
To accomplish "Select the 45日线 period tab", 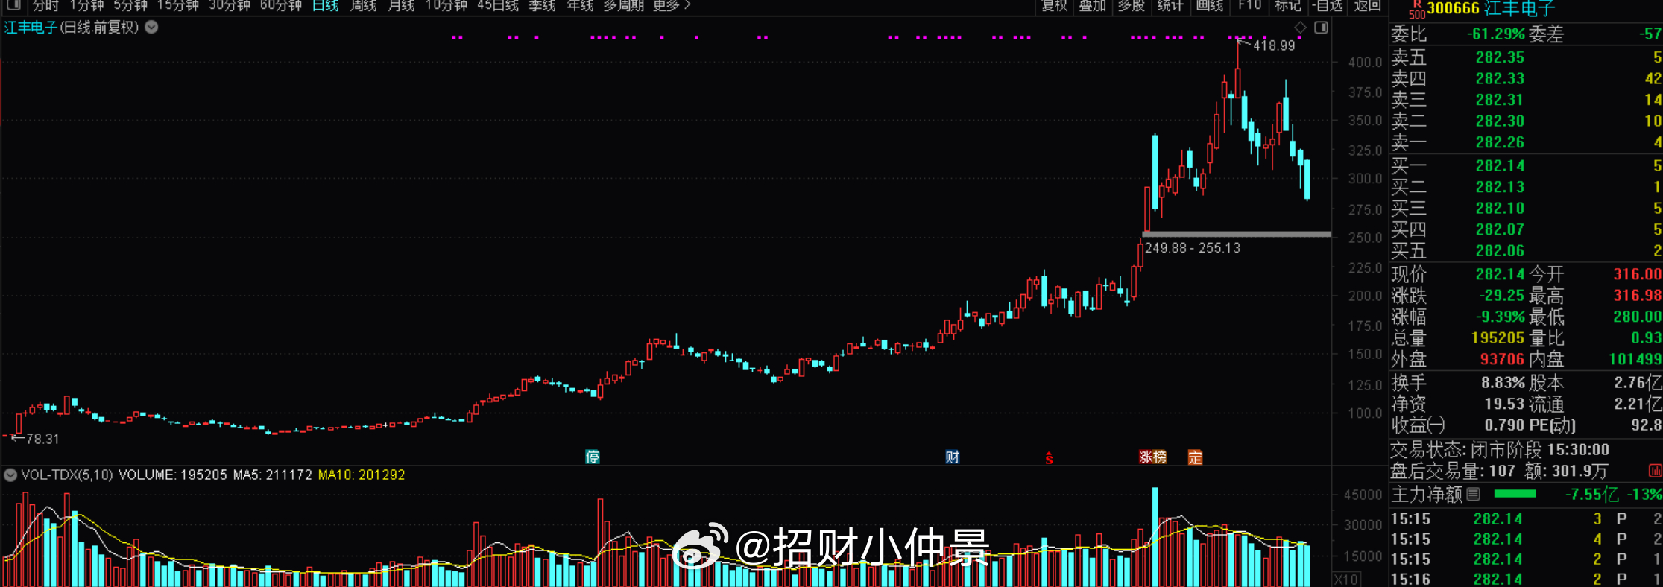I will pos(498,6).
